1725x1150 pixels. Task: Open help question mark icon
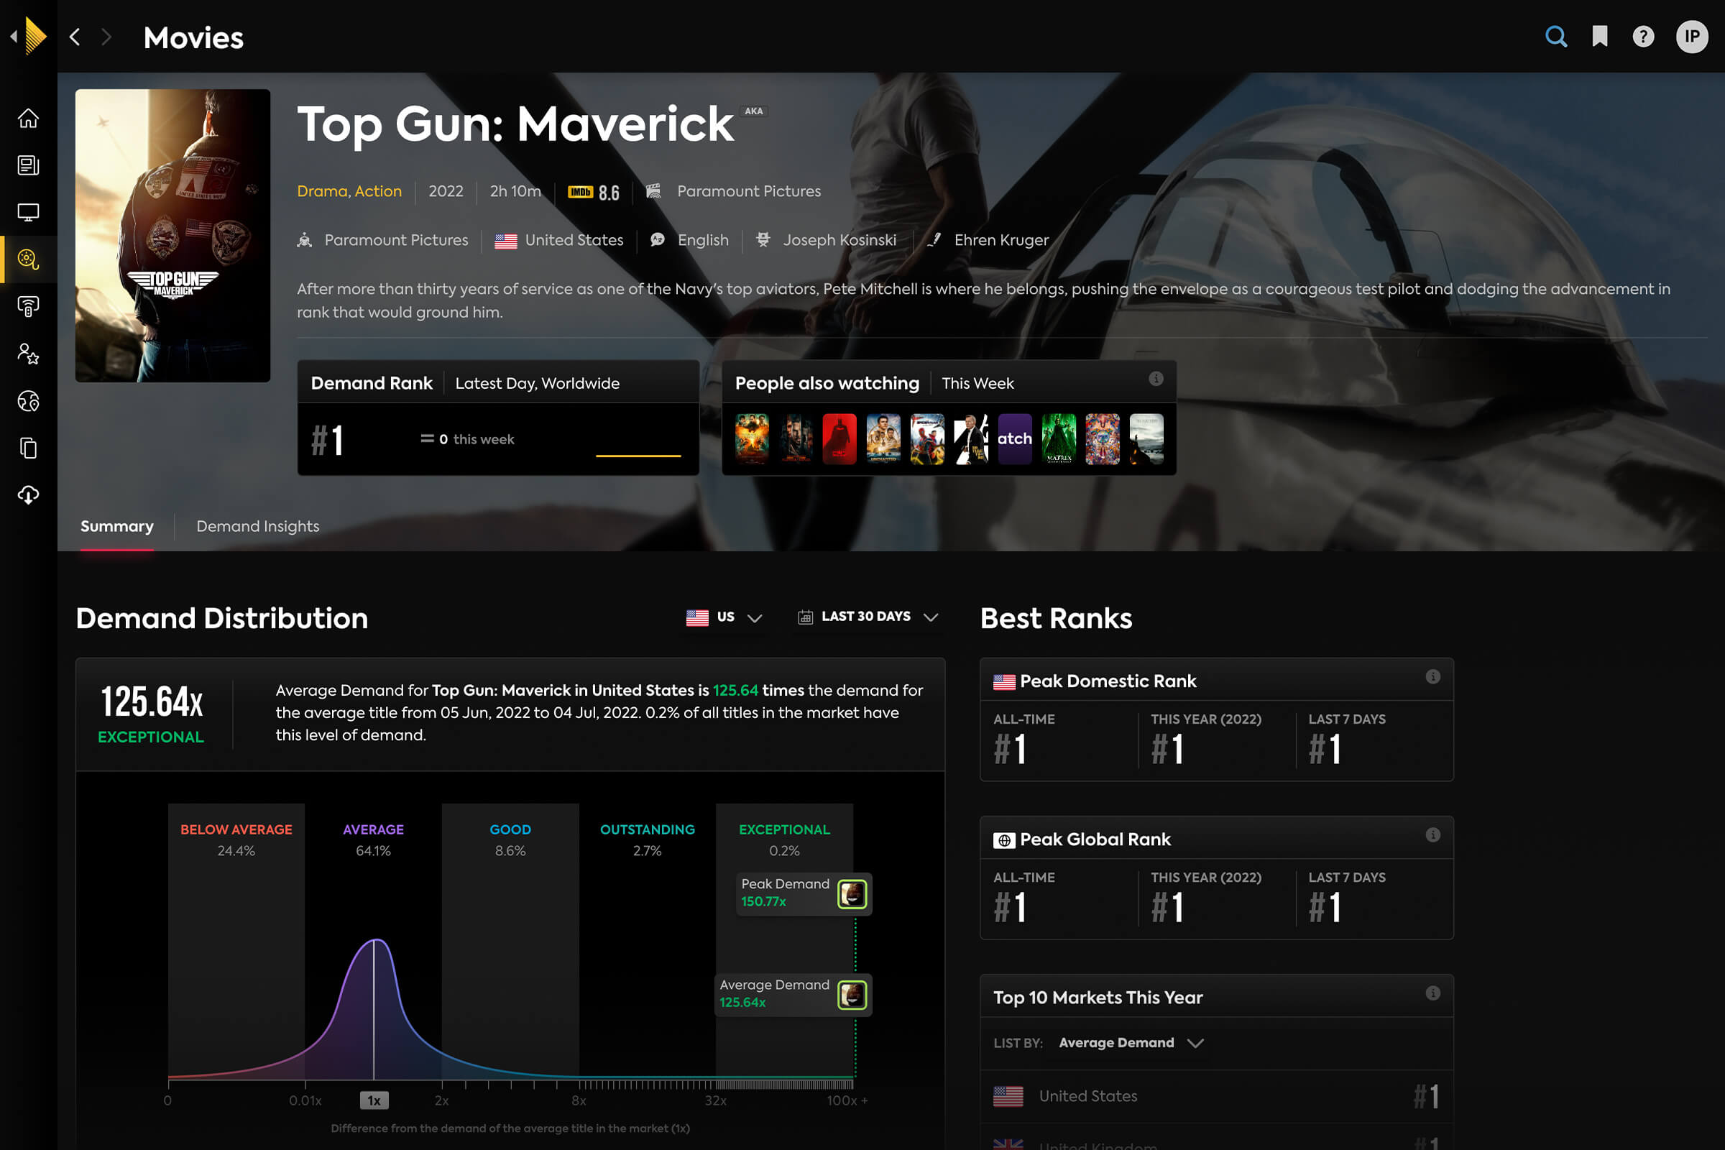click(1643, 36)
